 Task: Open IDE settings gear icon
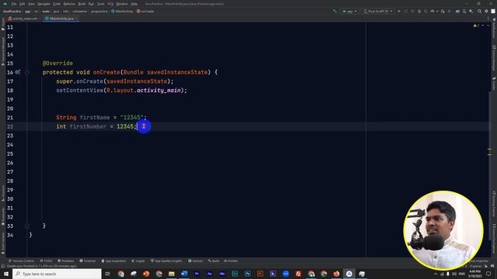486,11
